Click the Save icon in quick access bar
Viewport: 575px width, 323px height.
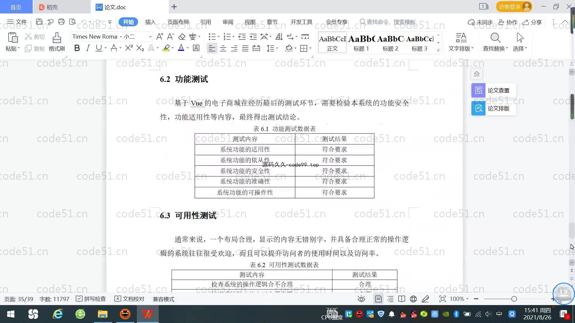(x=39, y=22)
